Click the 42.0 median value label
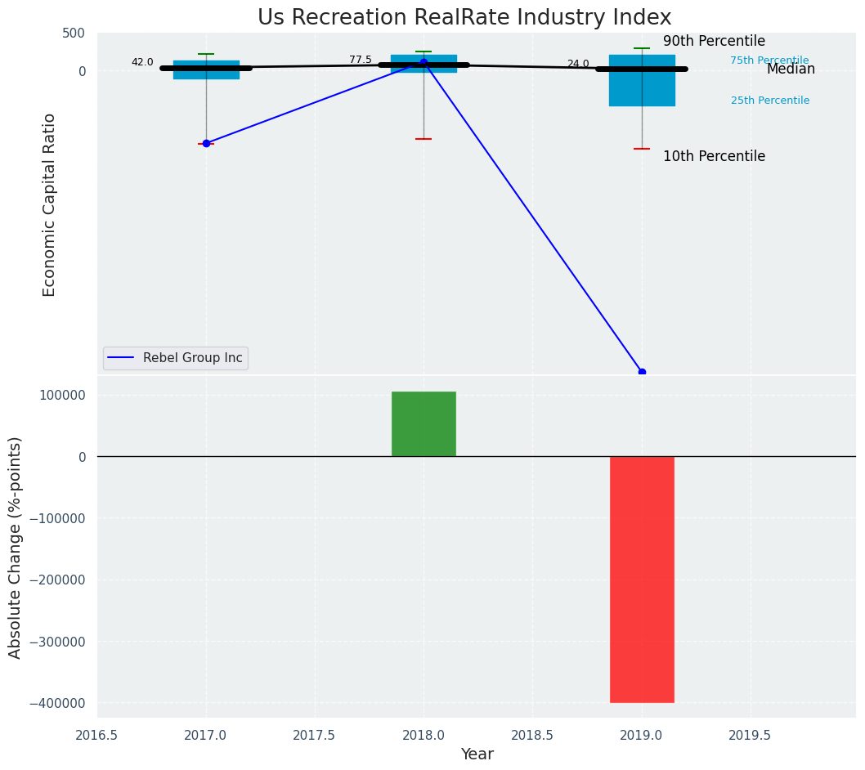865x770 pixels. pos(142,62)
